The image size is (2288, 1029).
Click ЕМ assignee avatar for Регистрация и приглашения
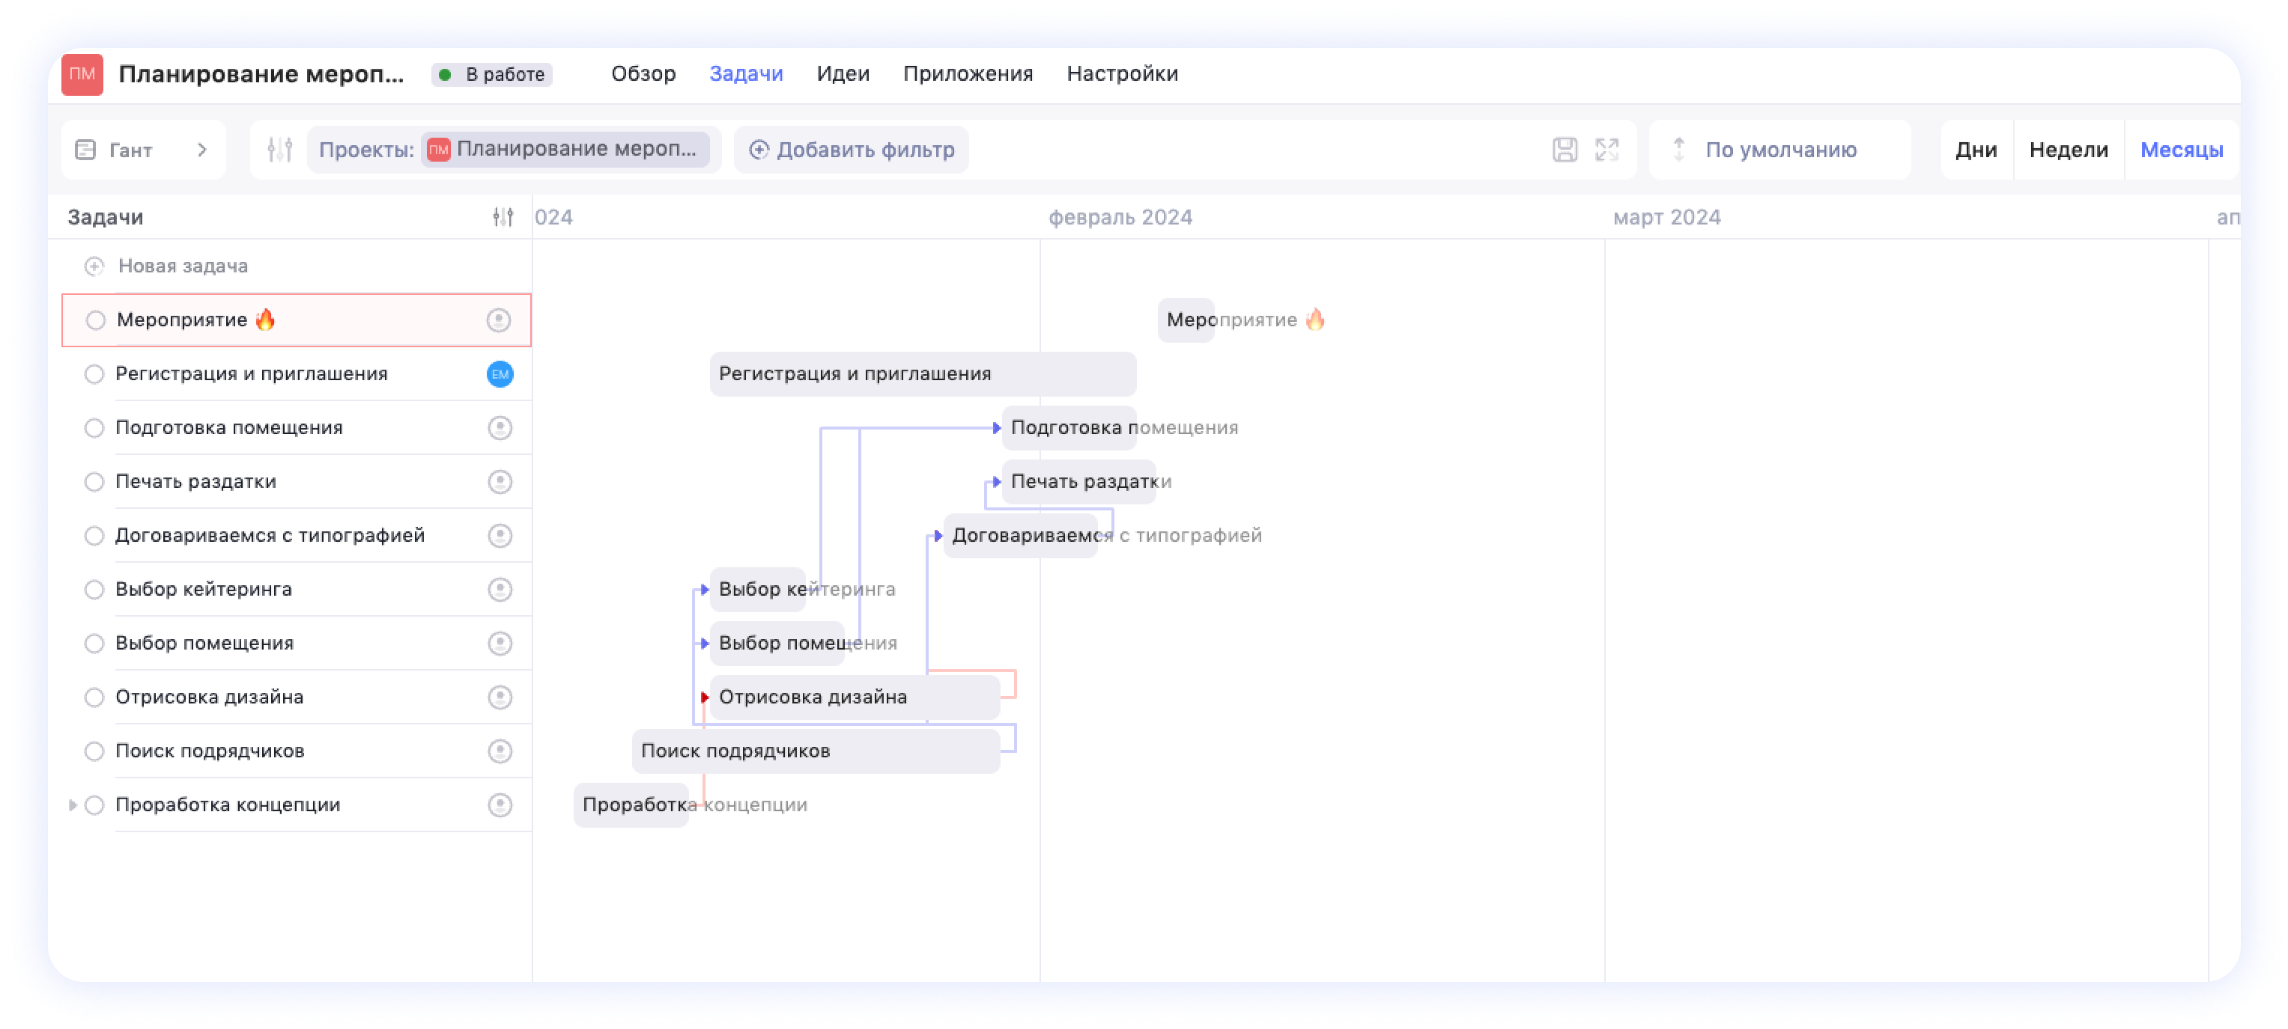(500, 373)
